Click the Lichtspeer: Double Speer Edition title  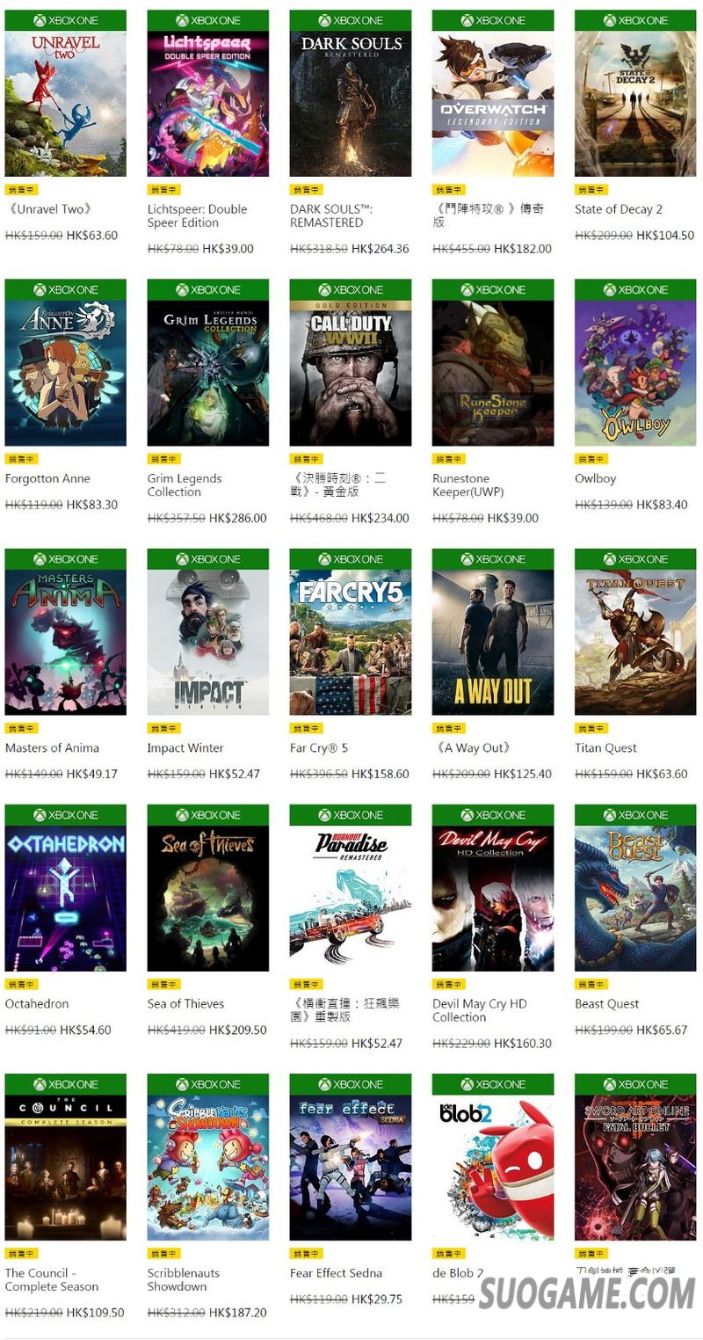[198, 216]
